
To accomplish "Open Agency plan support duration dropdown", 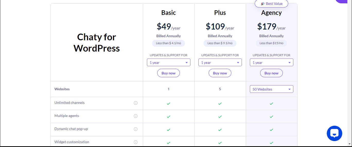I will (x=271, y=62).
